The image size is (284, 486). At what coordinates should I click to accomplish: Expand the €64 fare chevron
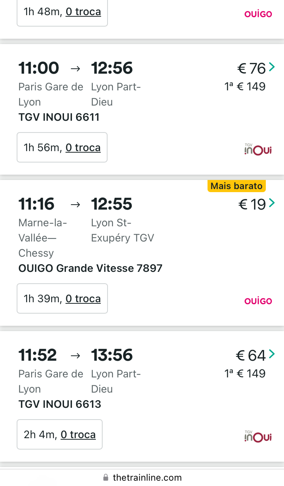click(x=272, y=355)
